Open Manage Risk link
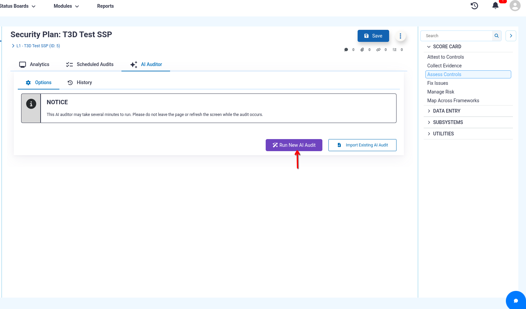526x309 pixels. [440, 92]
